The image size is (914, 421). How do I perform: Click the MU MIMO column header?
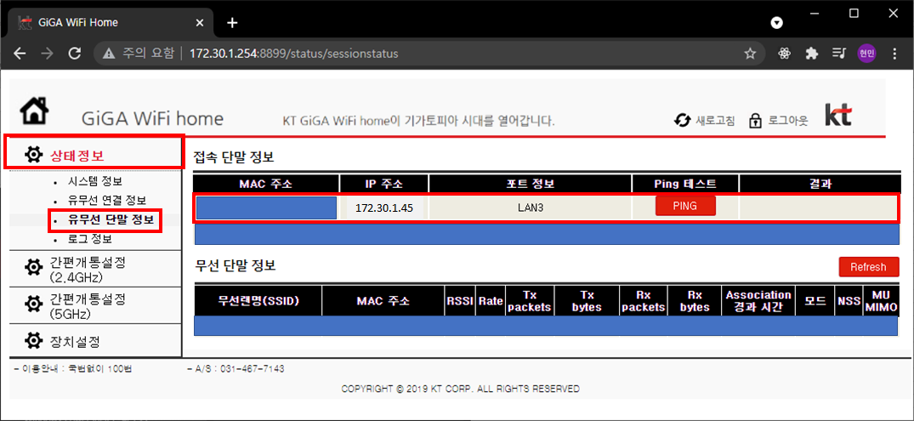coord(881,301)
